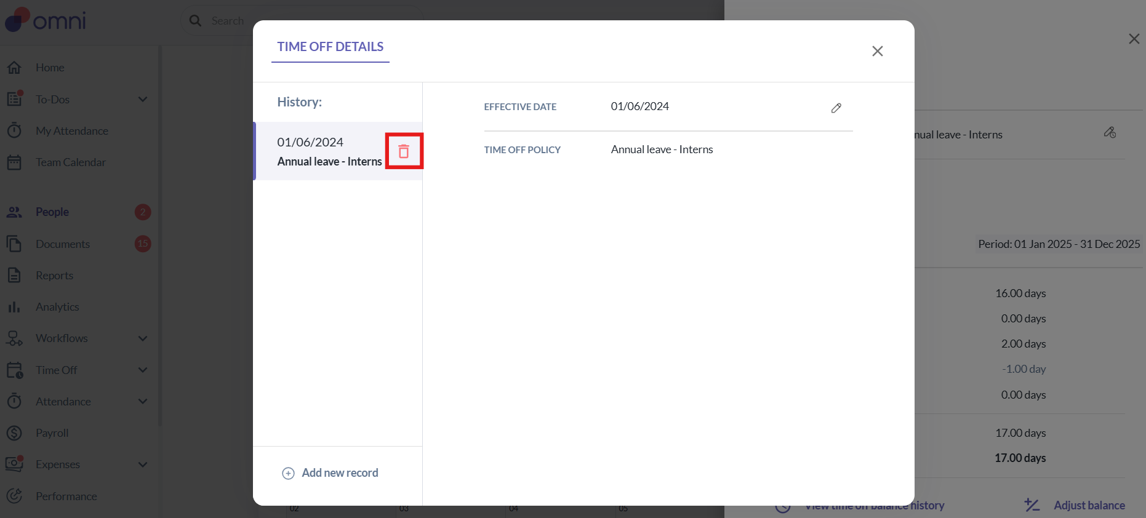This screenshot has width=1146, height=518.
Task: Click the Documents badge showing 15
Action: point(143,244)
